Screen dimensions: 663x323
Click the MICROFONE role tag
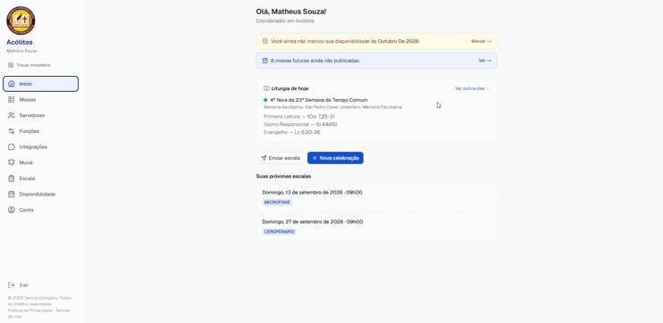277,203
